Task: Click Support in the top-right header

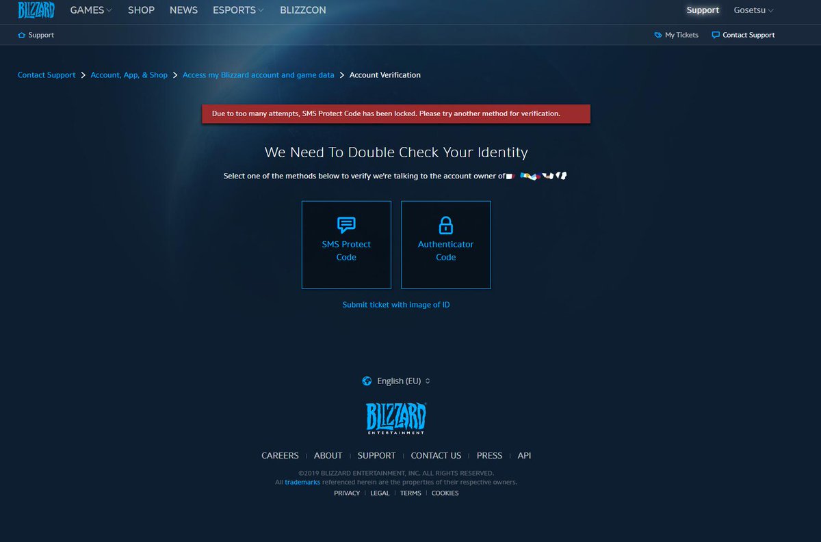Action: (703, 10)
